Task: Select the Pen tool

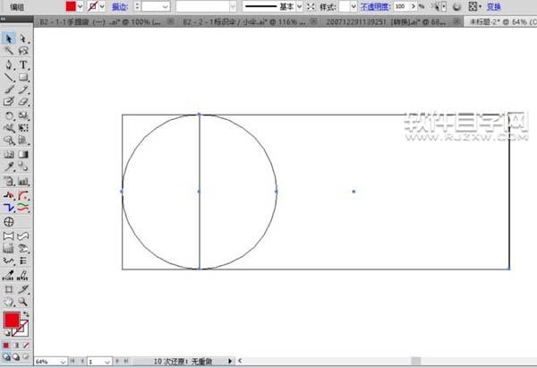Action: [x=9, y=64]
